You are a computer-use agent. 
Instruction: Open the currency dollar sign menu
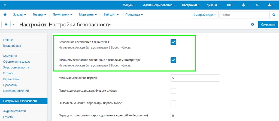point(258,5)
